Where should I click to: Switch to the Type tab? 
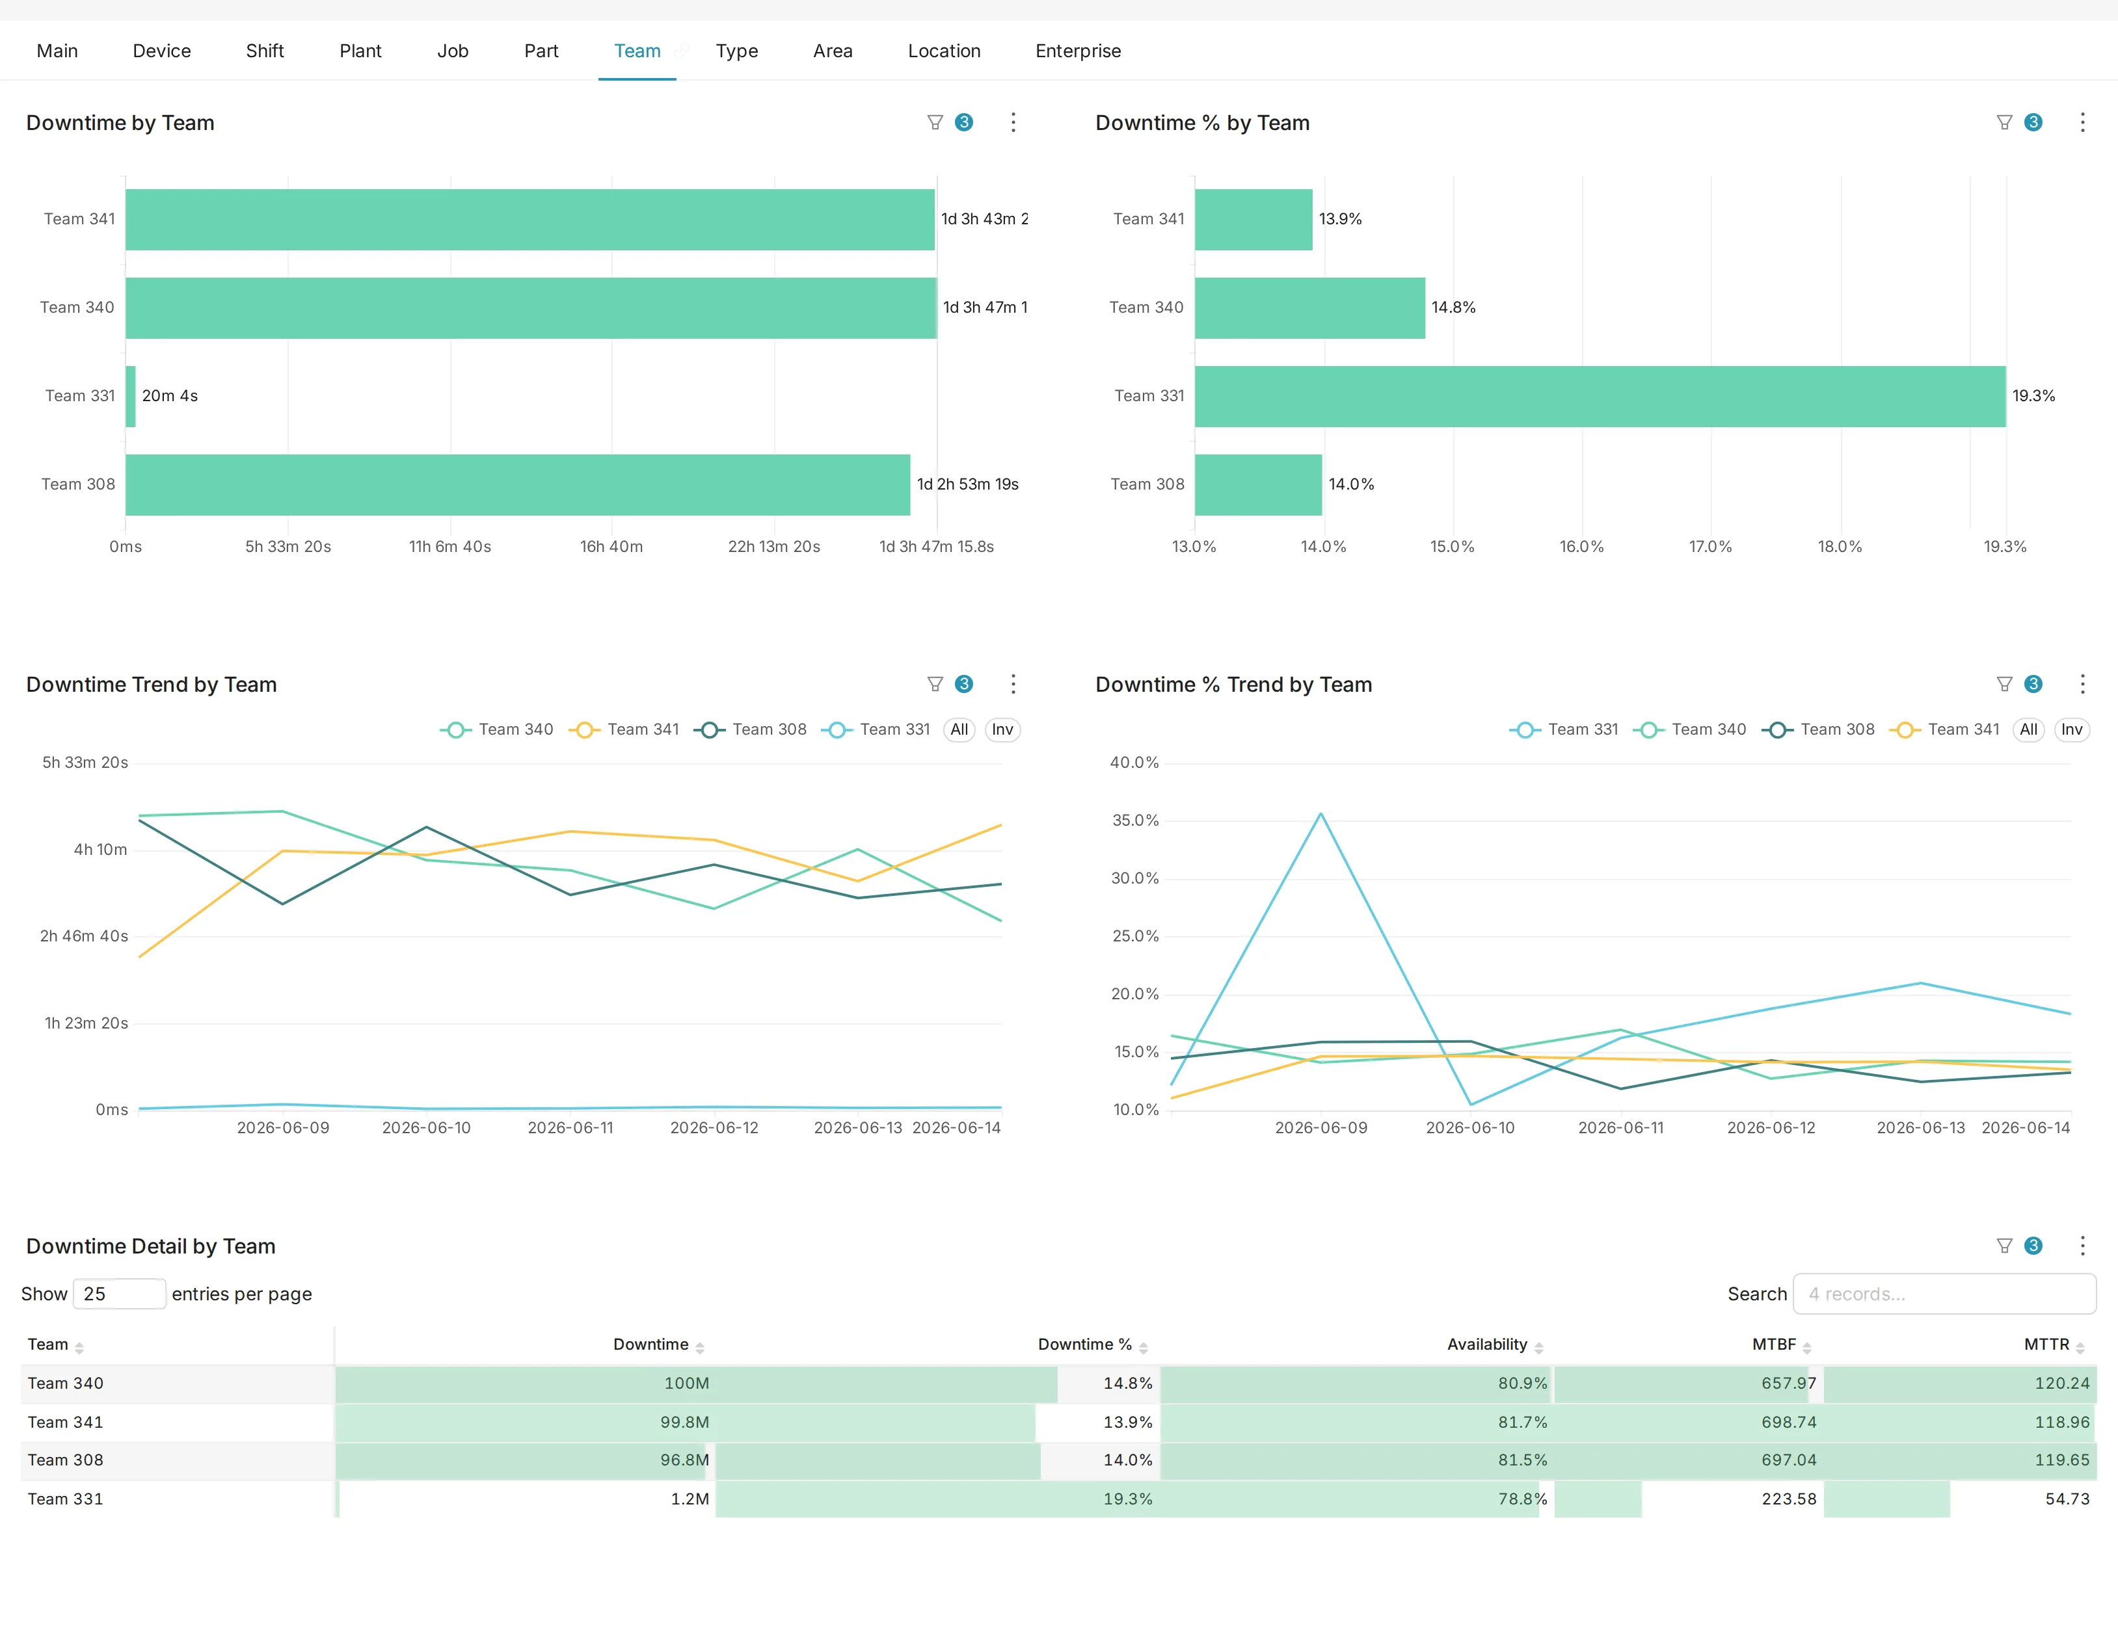pos(737,51)
